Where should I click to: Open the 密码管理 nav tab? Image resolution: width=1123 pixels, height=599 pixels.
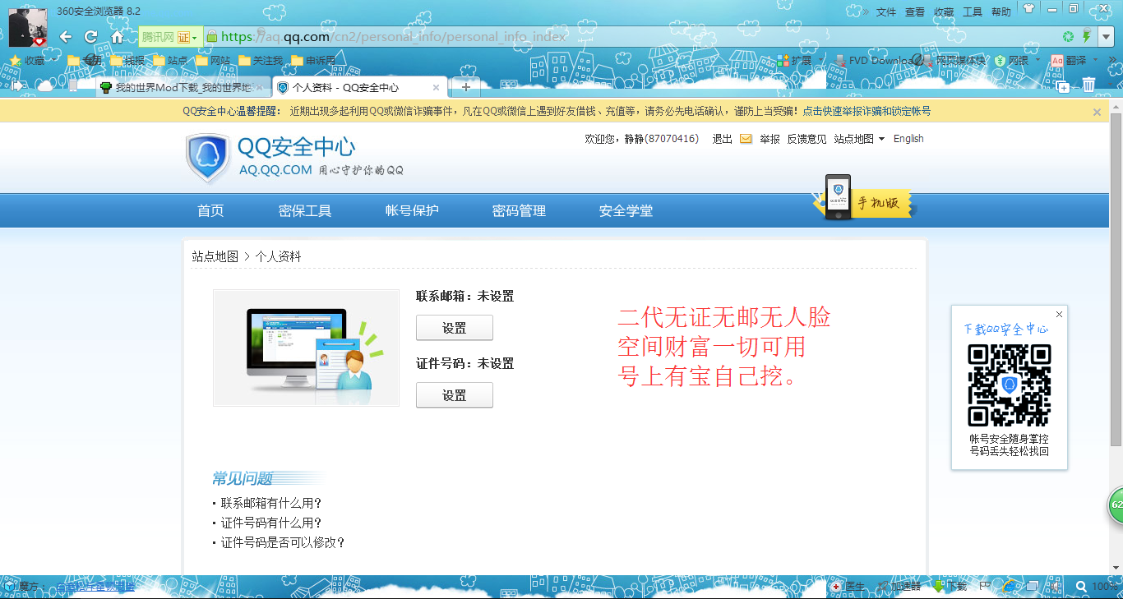(x=519, y=210)
